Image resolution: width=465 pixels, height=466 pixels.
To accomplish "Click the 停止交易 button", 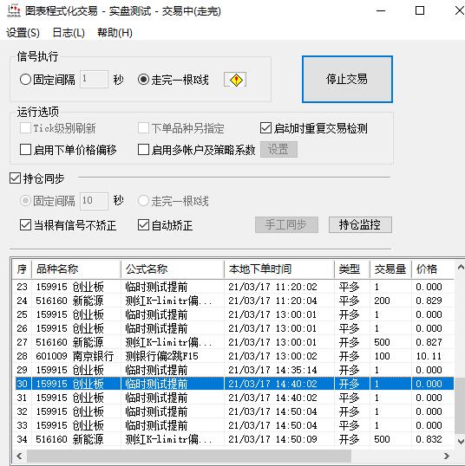I will (x=347, y=80).
